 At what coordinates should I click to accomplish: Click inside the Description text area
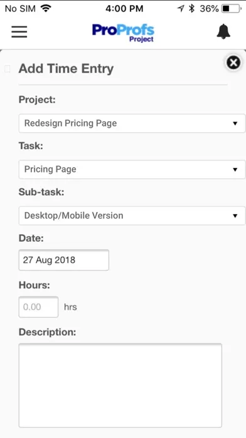click(120, 386)
